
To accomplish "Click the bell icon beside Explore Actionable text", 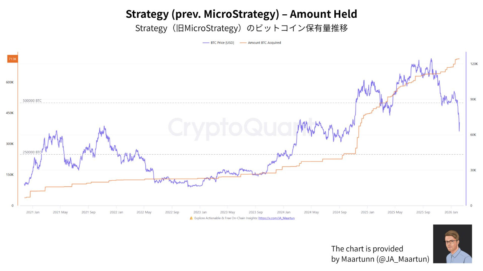I will 191,218.
